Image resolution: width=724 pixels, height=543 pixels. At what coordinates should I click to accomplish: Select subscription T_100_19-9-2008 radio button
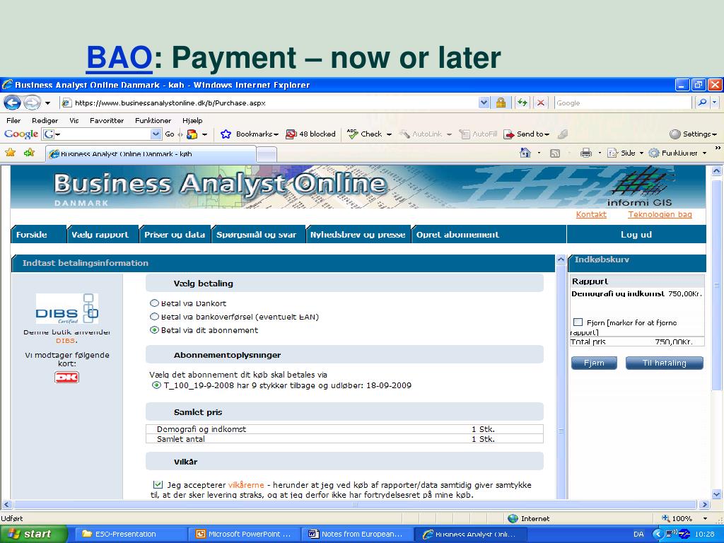[x=156, y=385]
